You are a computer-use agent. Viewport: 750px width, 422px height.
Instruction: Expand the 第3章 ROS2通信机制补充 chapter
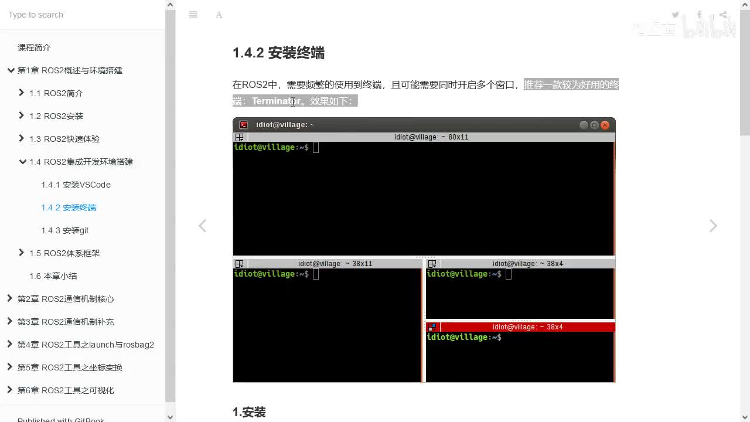pyautogui.click(x=9, y=321)
